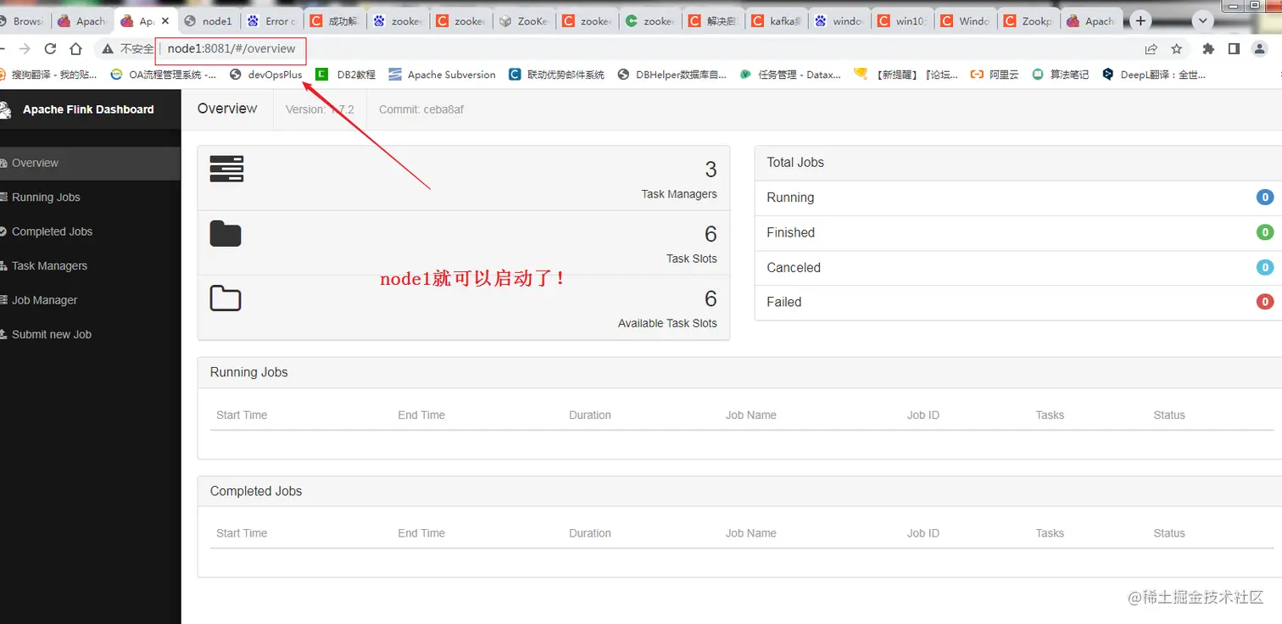Switch to the Browsi browser tab

[24, 21]
